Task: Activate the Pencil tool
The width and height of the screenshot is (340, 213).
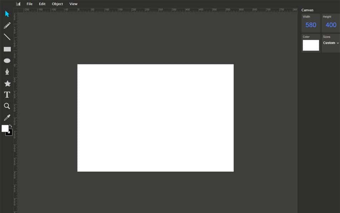Action: tap(7, 25)
